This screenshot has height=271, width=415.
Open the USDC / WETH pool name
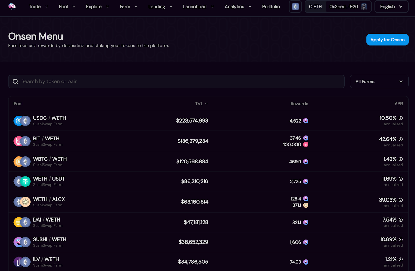(x=50, y=118)
